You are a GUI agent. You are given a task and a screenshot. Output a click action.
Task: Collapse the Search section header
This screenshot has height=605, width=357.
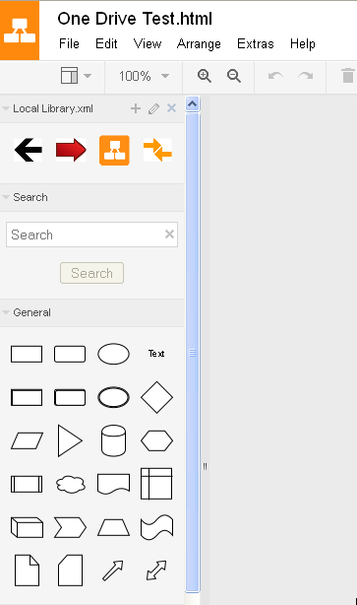(25, 197)
